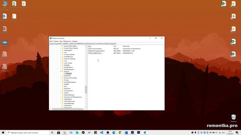This screenshot has height=135, width=241.
Task: Click the tree scroll-up arrow
Action: pos(86,46)
